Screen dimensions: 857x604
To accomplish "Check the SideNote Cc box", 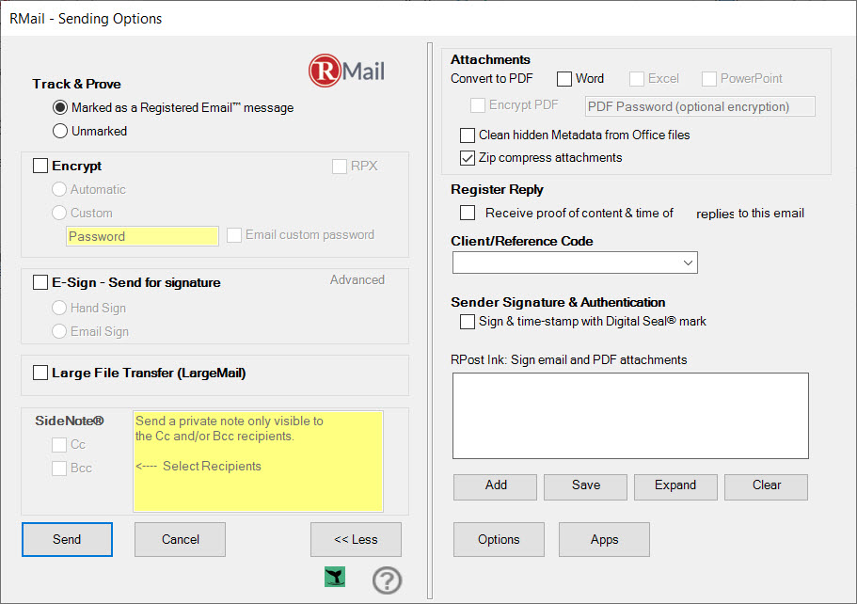I will [x=59, y=445].
